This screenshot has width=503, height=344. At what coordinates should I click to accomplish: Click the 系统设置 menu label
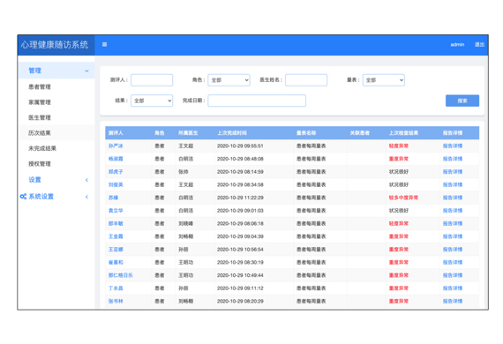pos(41,197)
